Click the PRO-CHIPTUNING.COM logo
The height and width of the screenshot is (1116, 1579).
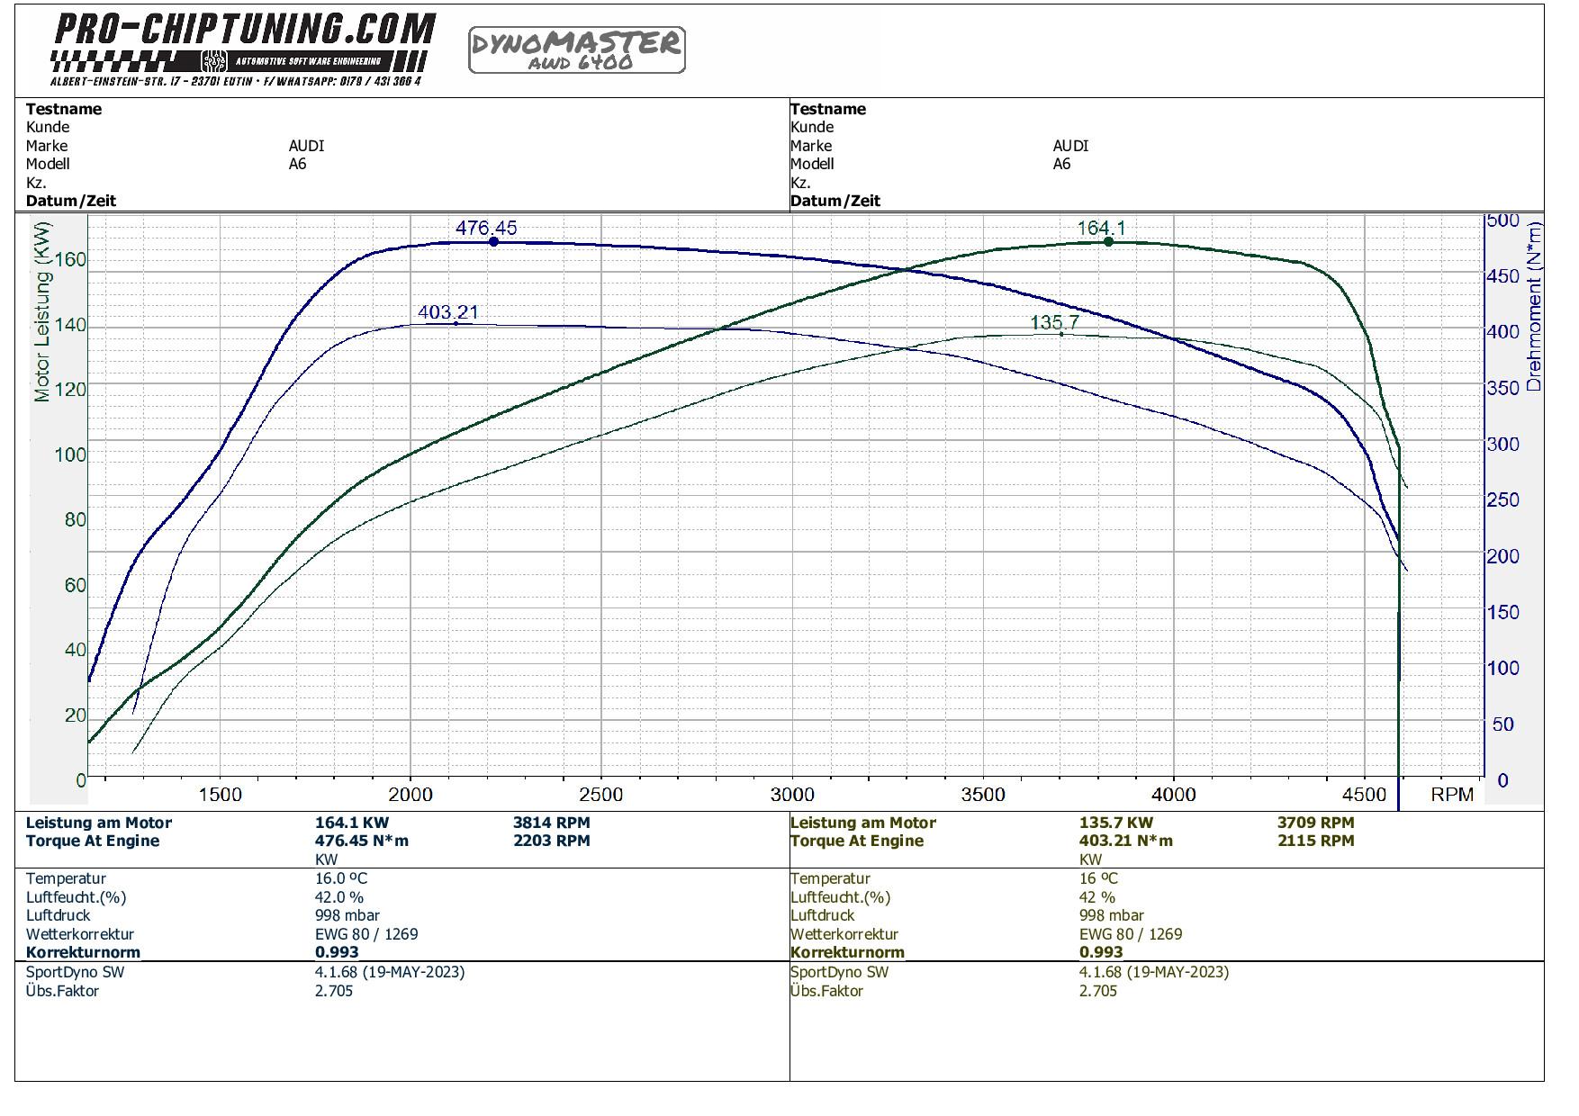click(243, 47)
